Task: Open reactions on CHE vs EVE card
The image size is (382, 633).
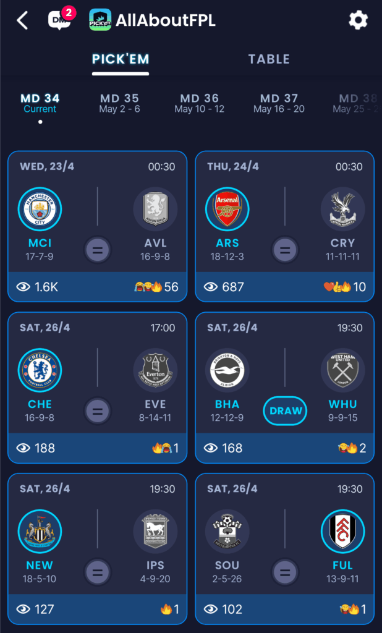Action: [x=165, y=448]
